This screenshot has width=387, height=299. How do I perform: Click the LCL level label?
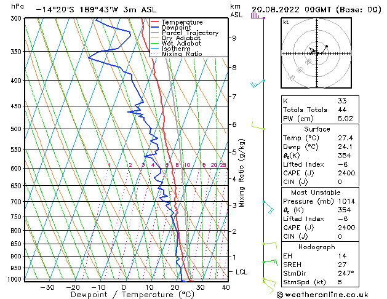241,272
